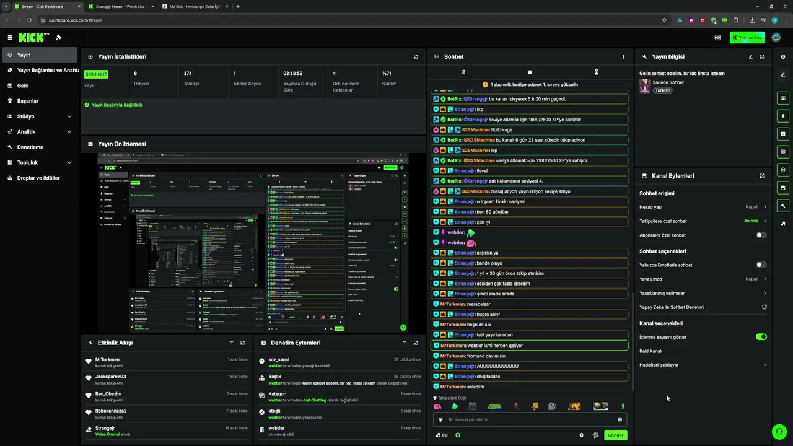This screenshot has width=793, height=446.
Task: Open Droplar ve ödüller in sidebar
Action: click(38, 178)
